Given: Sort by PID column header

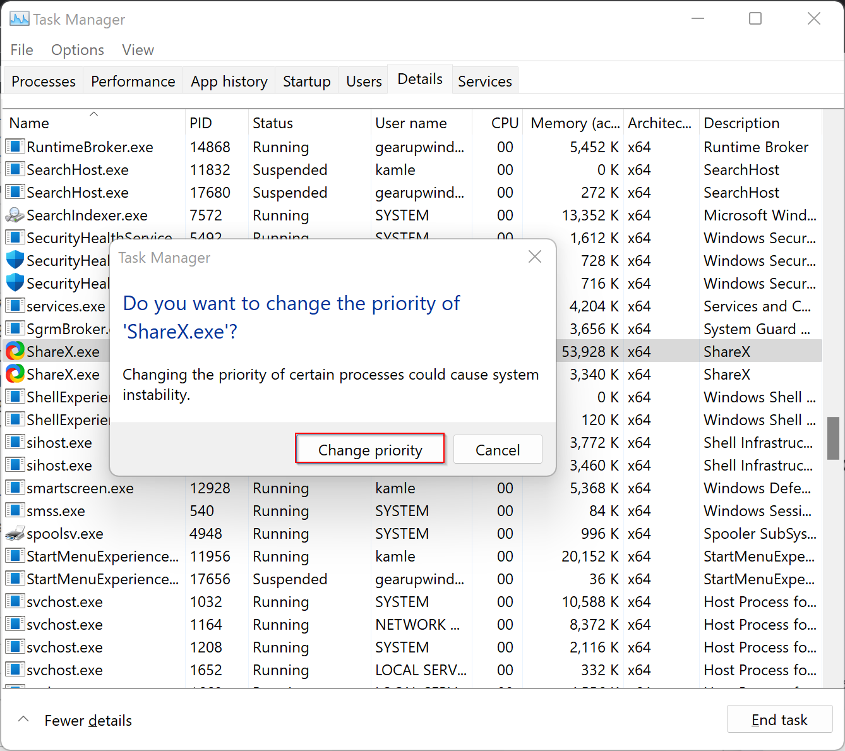Looking at the screenshot, I should (x=216, y=123).
